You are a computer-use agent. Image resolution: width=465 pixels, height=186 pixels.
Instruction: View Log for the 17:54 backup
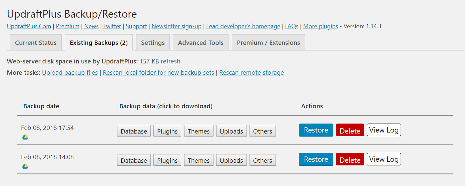coord(384,130)
